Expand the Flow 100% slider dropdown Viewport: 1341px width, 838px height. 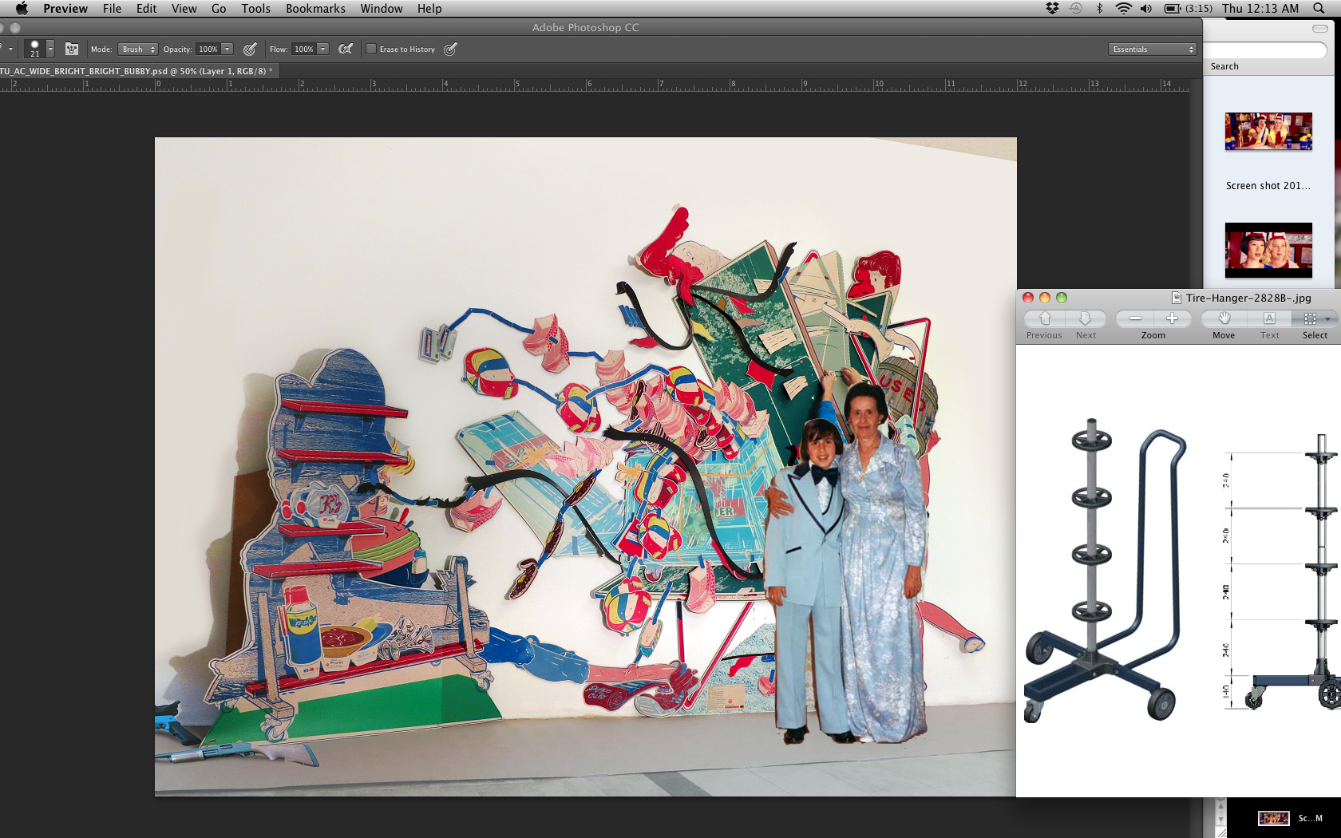323,49
